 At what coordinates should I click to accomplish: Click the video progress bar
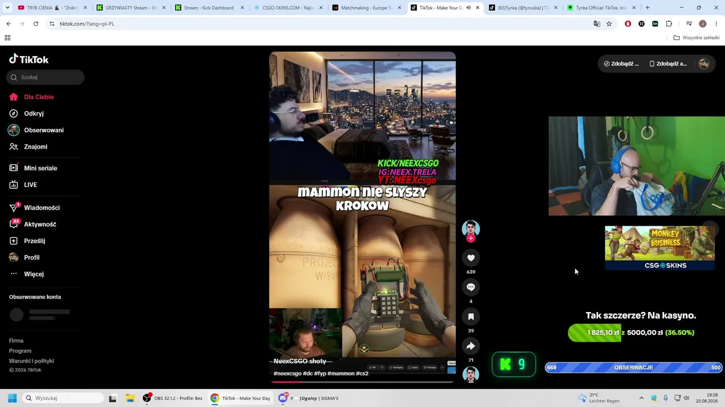pyautogui.click(x=362, y=382)
